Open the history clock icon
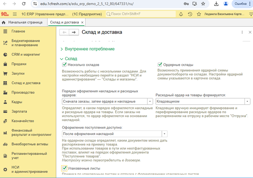This screenshot has height=178, width=253. click(x=190, y=14)
